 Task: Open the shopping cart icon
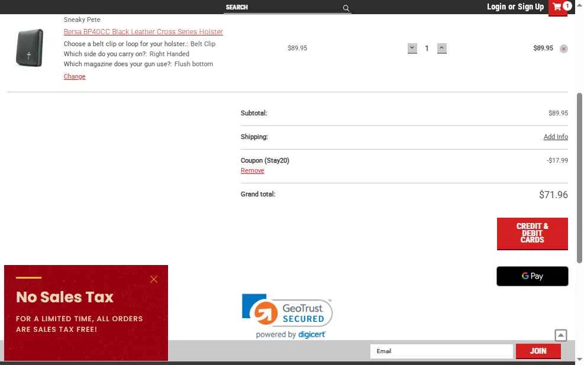pyautogui.click(x=557, y=7)
